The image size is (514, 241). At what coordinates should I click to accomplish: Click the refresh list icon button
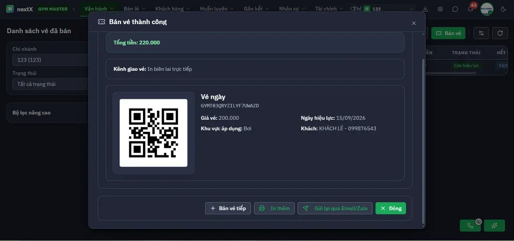[x=500, y=33]
